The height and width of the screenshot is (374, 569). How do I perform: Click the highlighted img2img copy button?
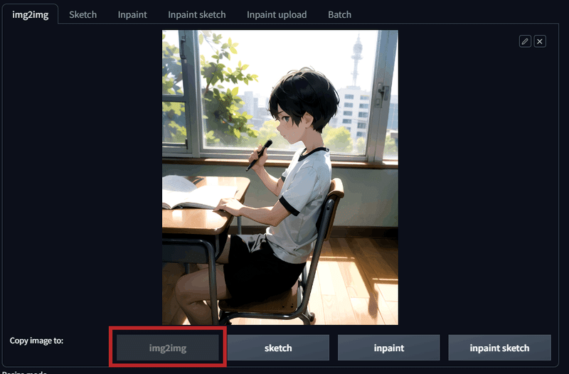[168, 348]
